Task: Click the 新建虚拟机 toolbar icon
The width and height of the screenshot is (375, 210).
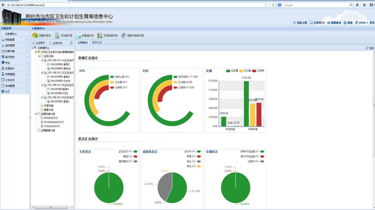Action: [78, 35]
